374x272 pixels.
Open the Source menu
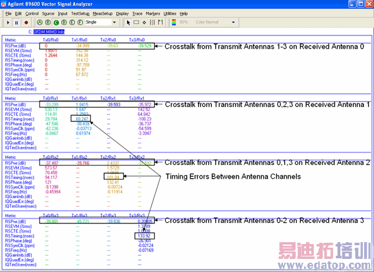point(48,14)
